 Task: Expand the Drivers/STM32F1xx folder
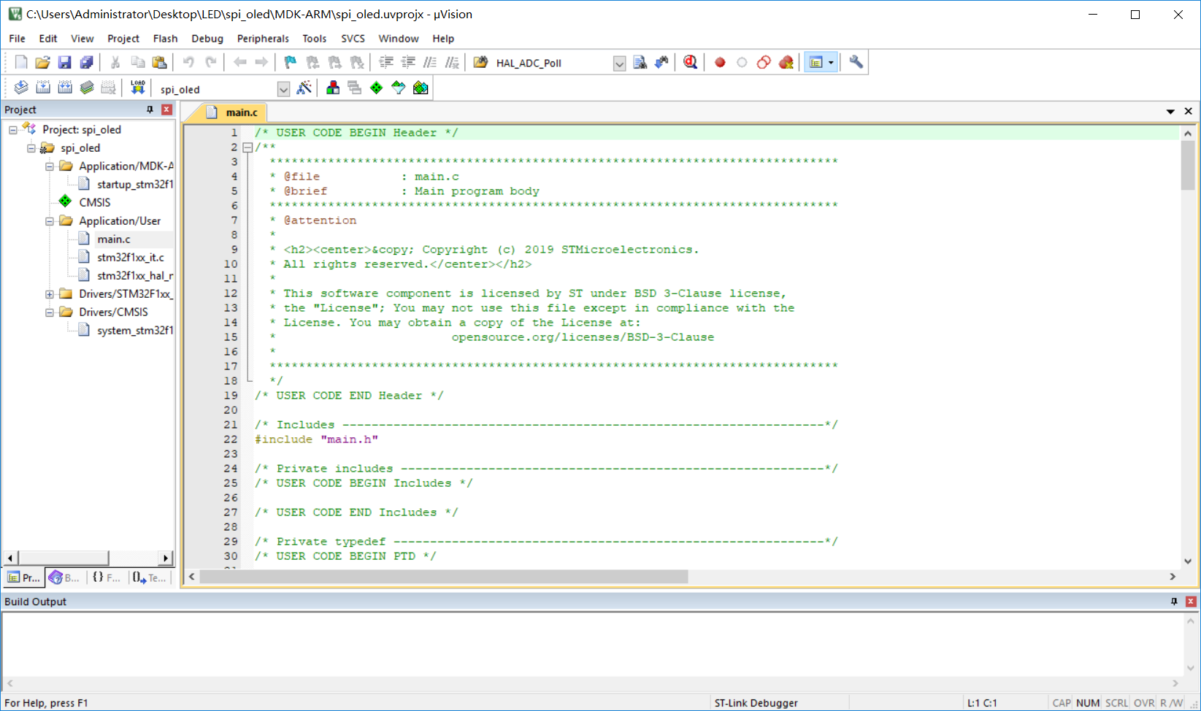(x=50, y=294)
